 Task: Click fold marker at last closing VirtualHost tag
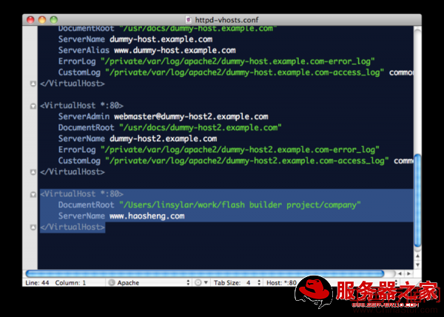33,228
